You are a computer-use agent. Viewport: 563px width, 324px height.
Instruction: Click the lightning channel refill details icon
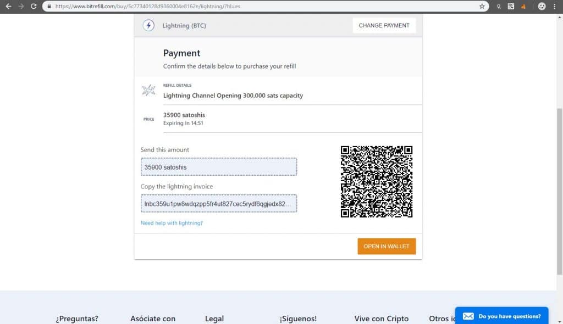click(148, 90)
